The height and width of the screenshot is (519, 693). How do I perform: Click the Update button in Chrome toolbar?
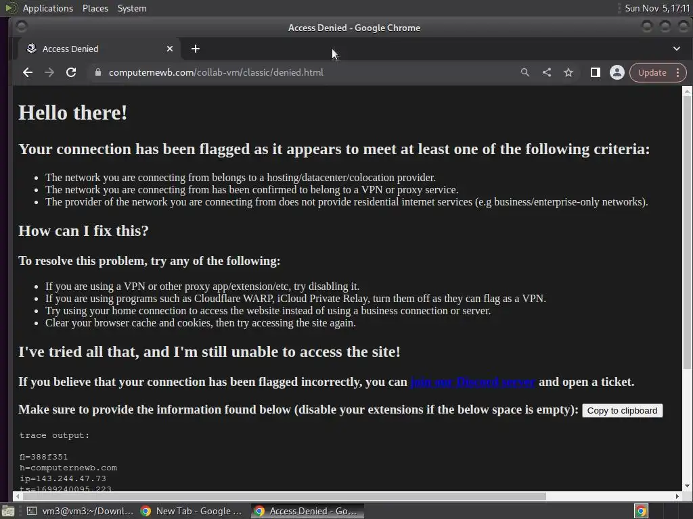pos(652,72)
